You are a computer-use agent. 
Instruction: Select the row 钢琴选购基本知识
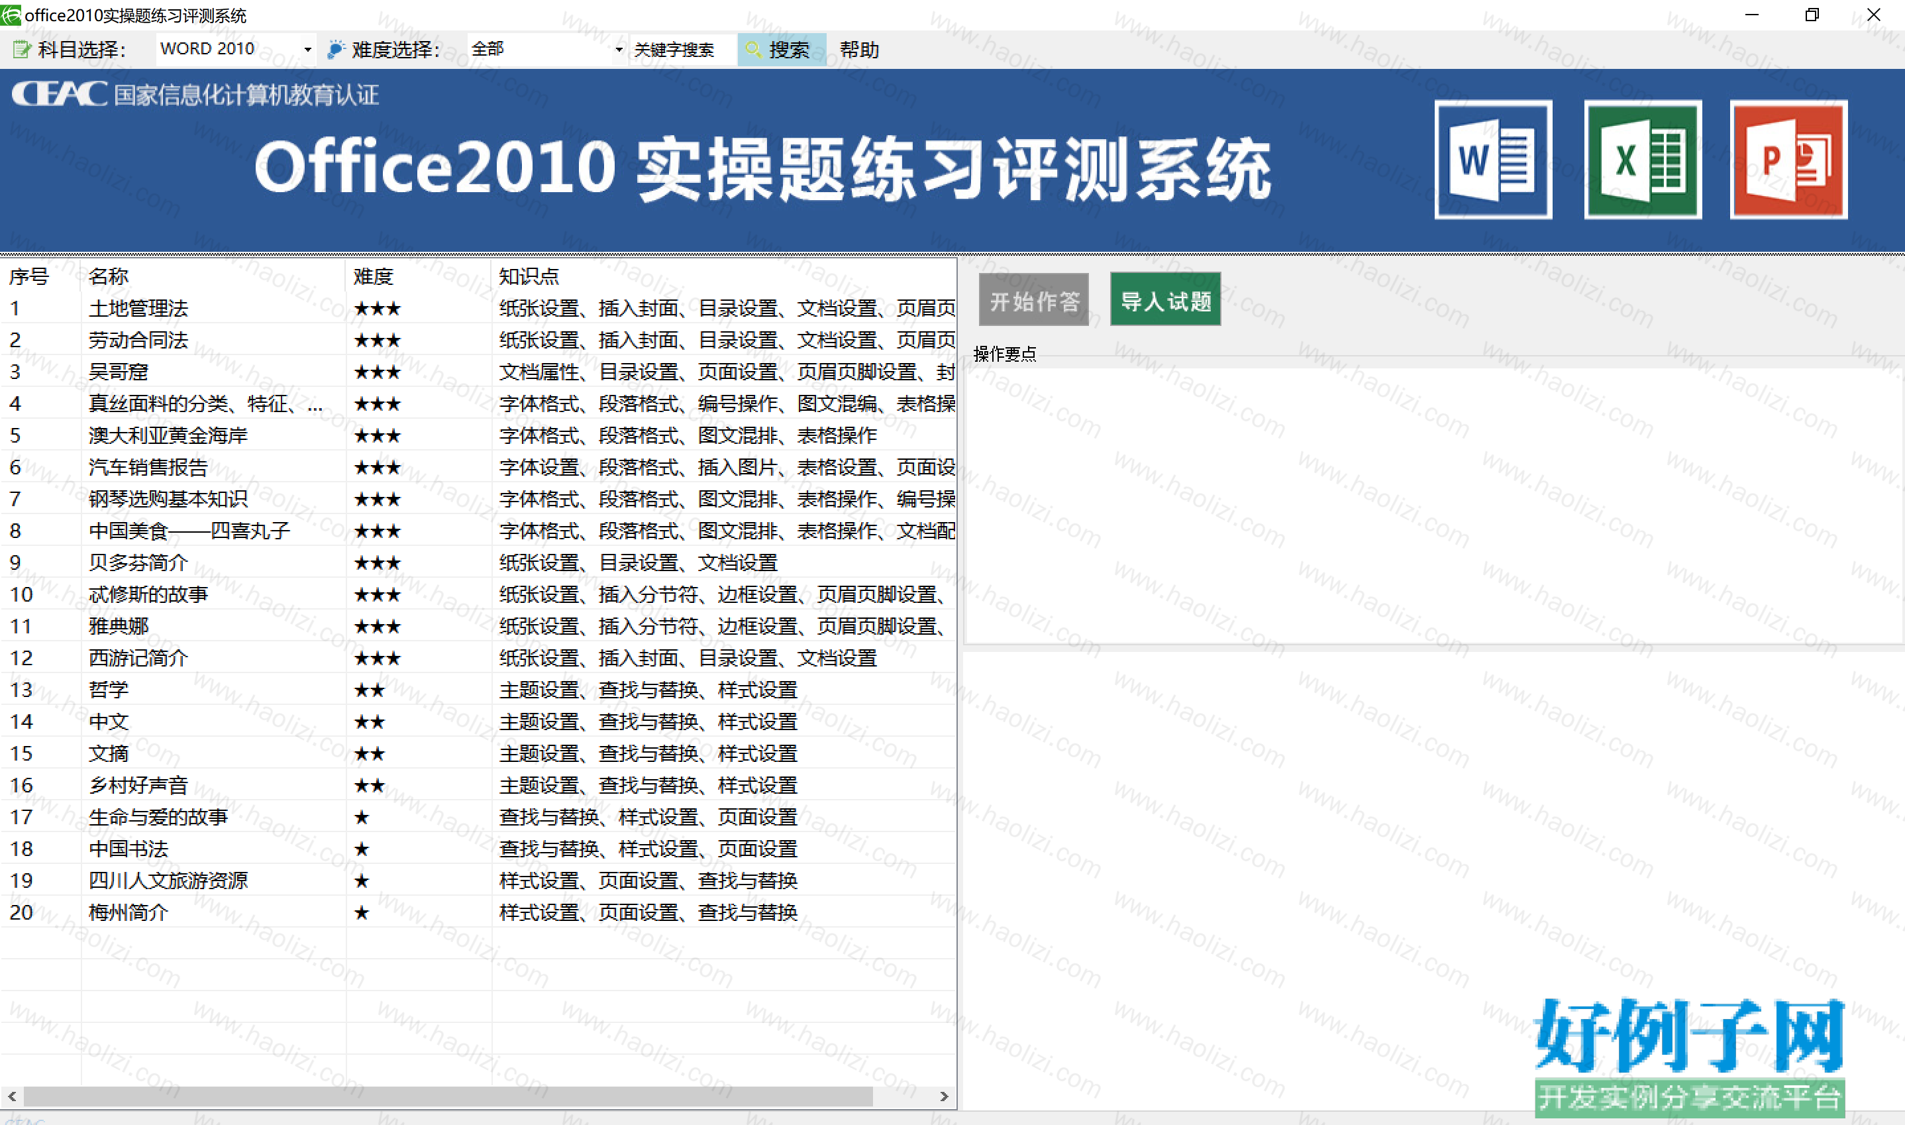click(x=478, y=500)
